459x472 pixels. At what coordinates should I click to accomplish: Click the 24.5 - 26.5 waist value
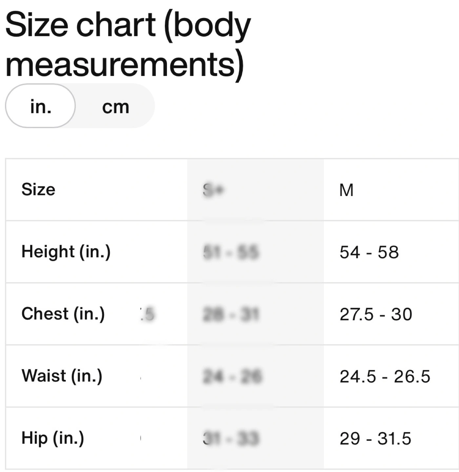coord(385,376)
